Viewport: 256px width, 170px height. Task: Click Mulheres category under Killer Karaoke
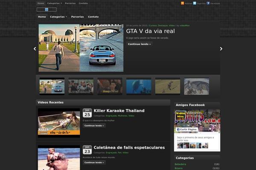[x=122, y=116]
